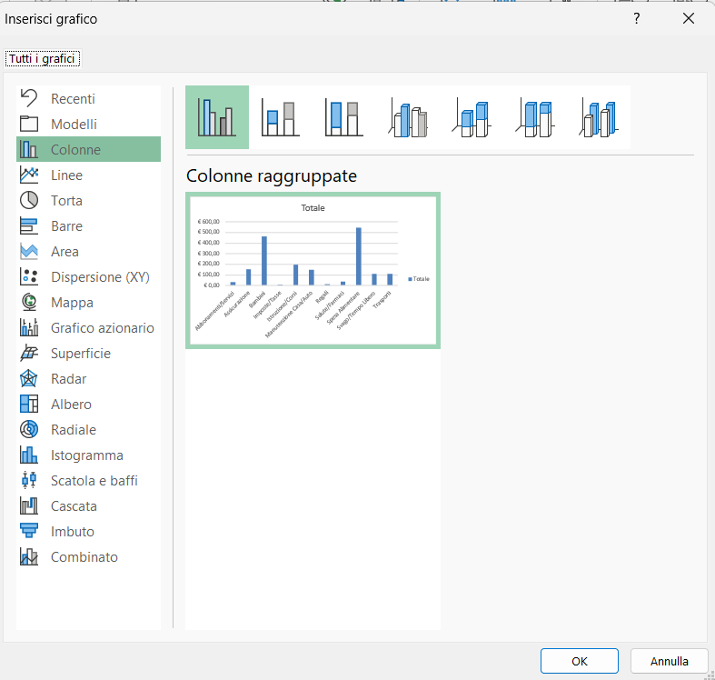The height and width of the screenshot is (680, 715).
Task: Open the Recenti charts list
Action: [73, 99]
